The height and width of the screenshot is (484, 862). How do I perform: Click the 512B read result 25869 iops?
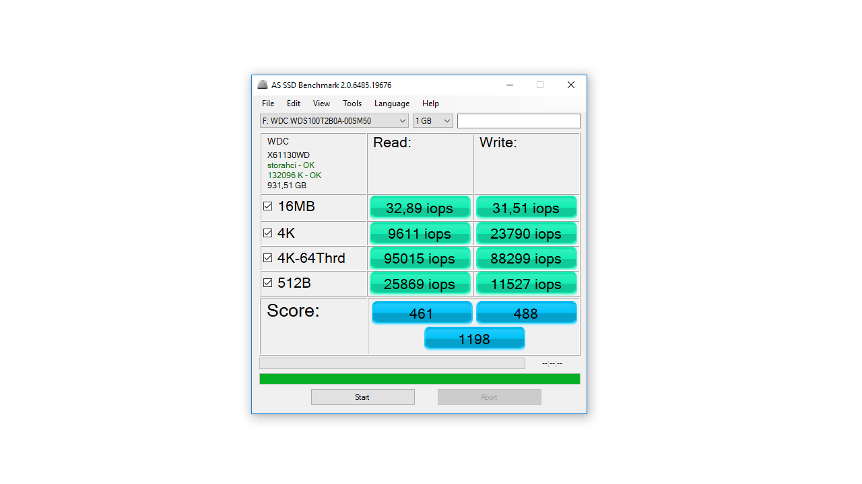click(x=420, y=284)
